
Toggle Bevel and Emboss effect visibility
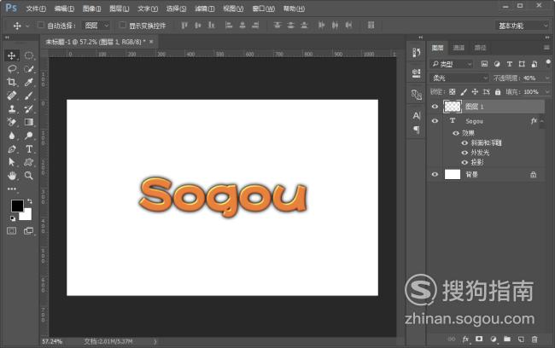tap(464, 143)
